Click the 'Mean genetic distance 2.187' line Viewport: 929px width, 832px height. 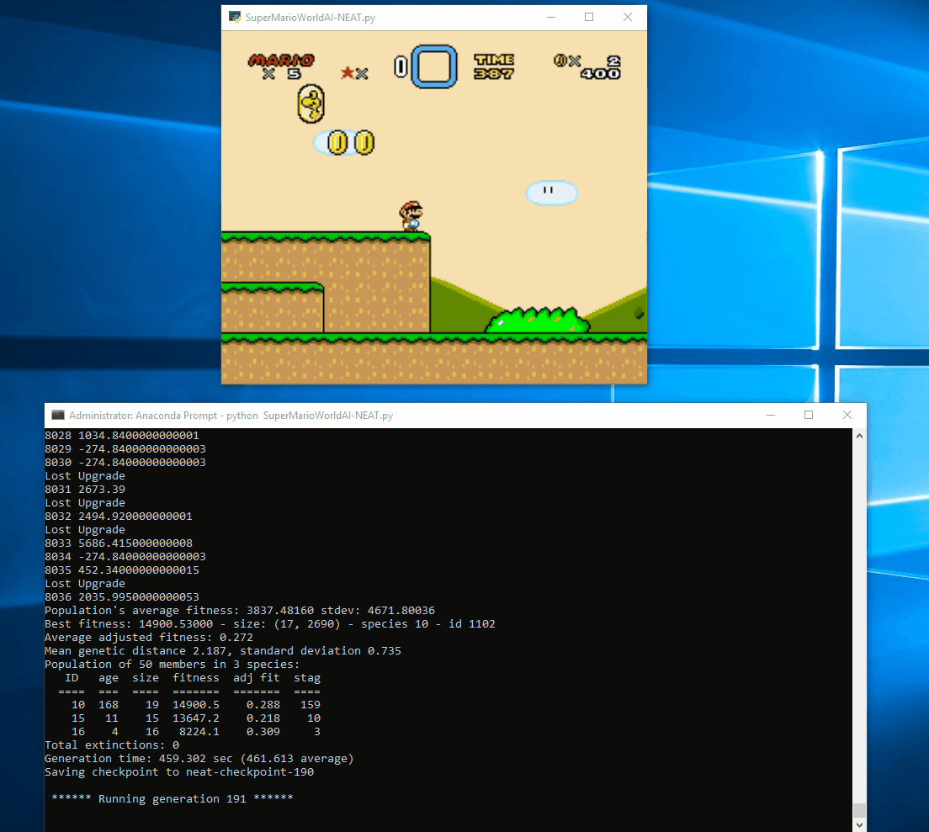(x=223, y=651)
